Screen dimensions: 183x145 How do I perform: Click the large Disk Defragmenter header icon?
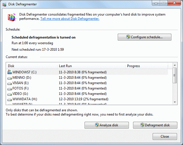pos(12,17)
